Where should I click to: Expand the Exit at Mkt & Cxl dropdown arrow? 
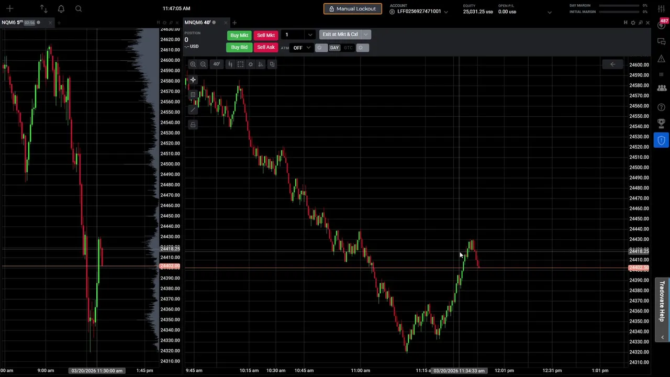click(x=366, y=35)
